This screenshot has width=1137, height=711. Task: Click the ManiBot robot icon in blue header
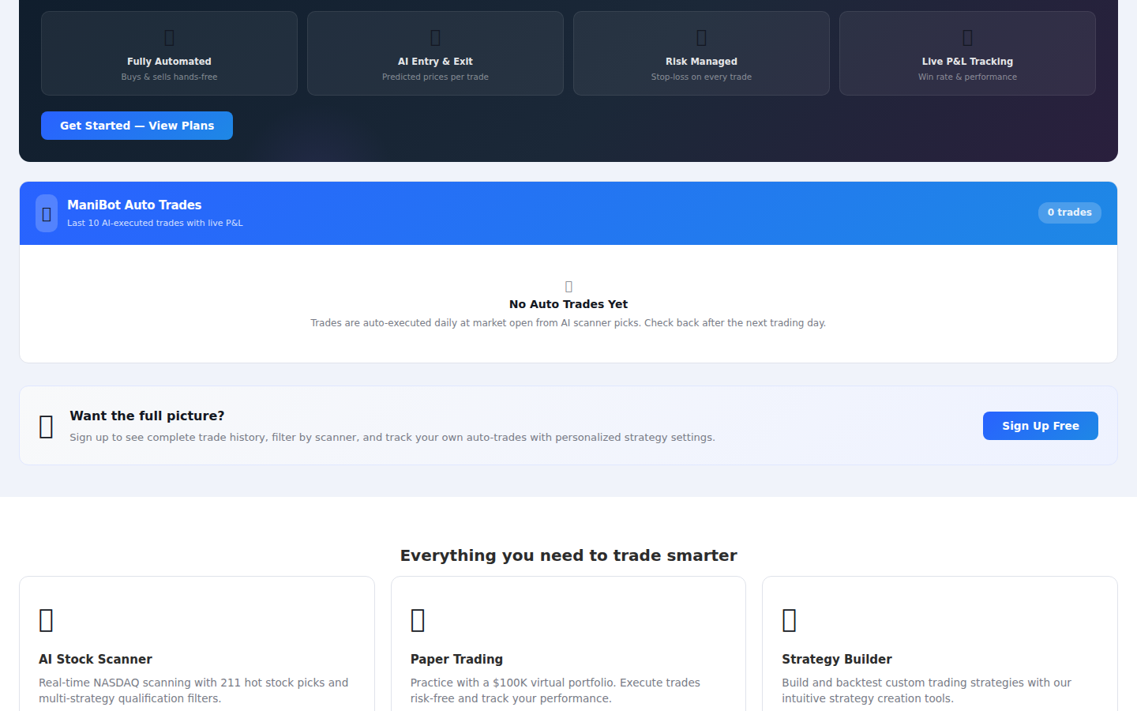click(x=46, y=213)
